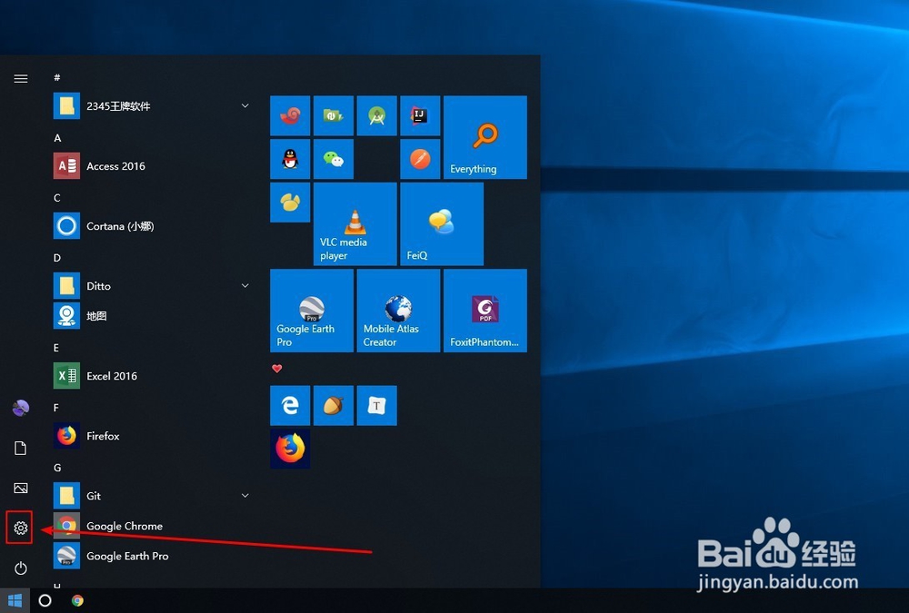Open Chrome from the taskbar

point(77,601)
